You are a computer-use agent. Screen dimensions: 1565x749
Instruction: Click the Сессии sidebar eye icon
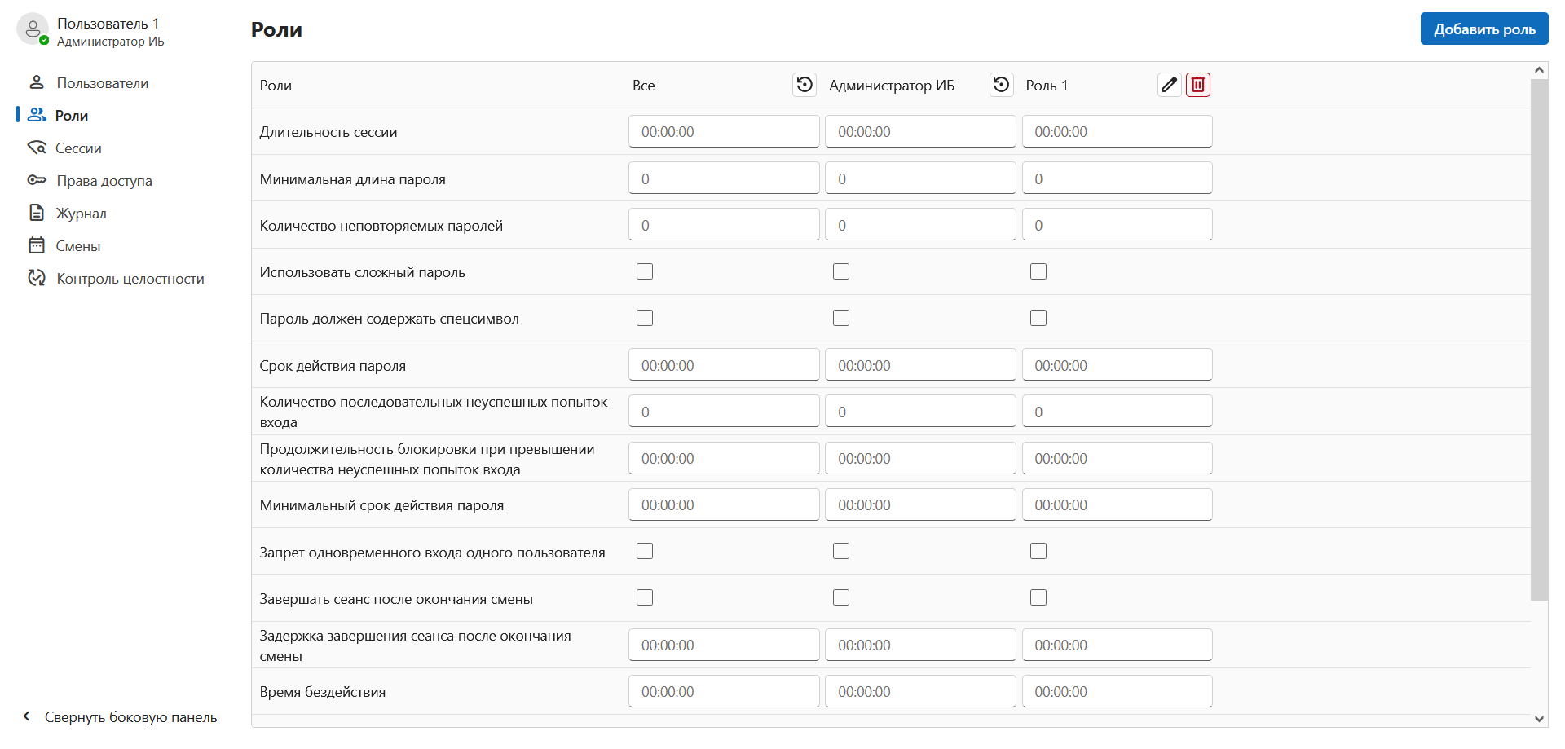(37, 148)
